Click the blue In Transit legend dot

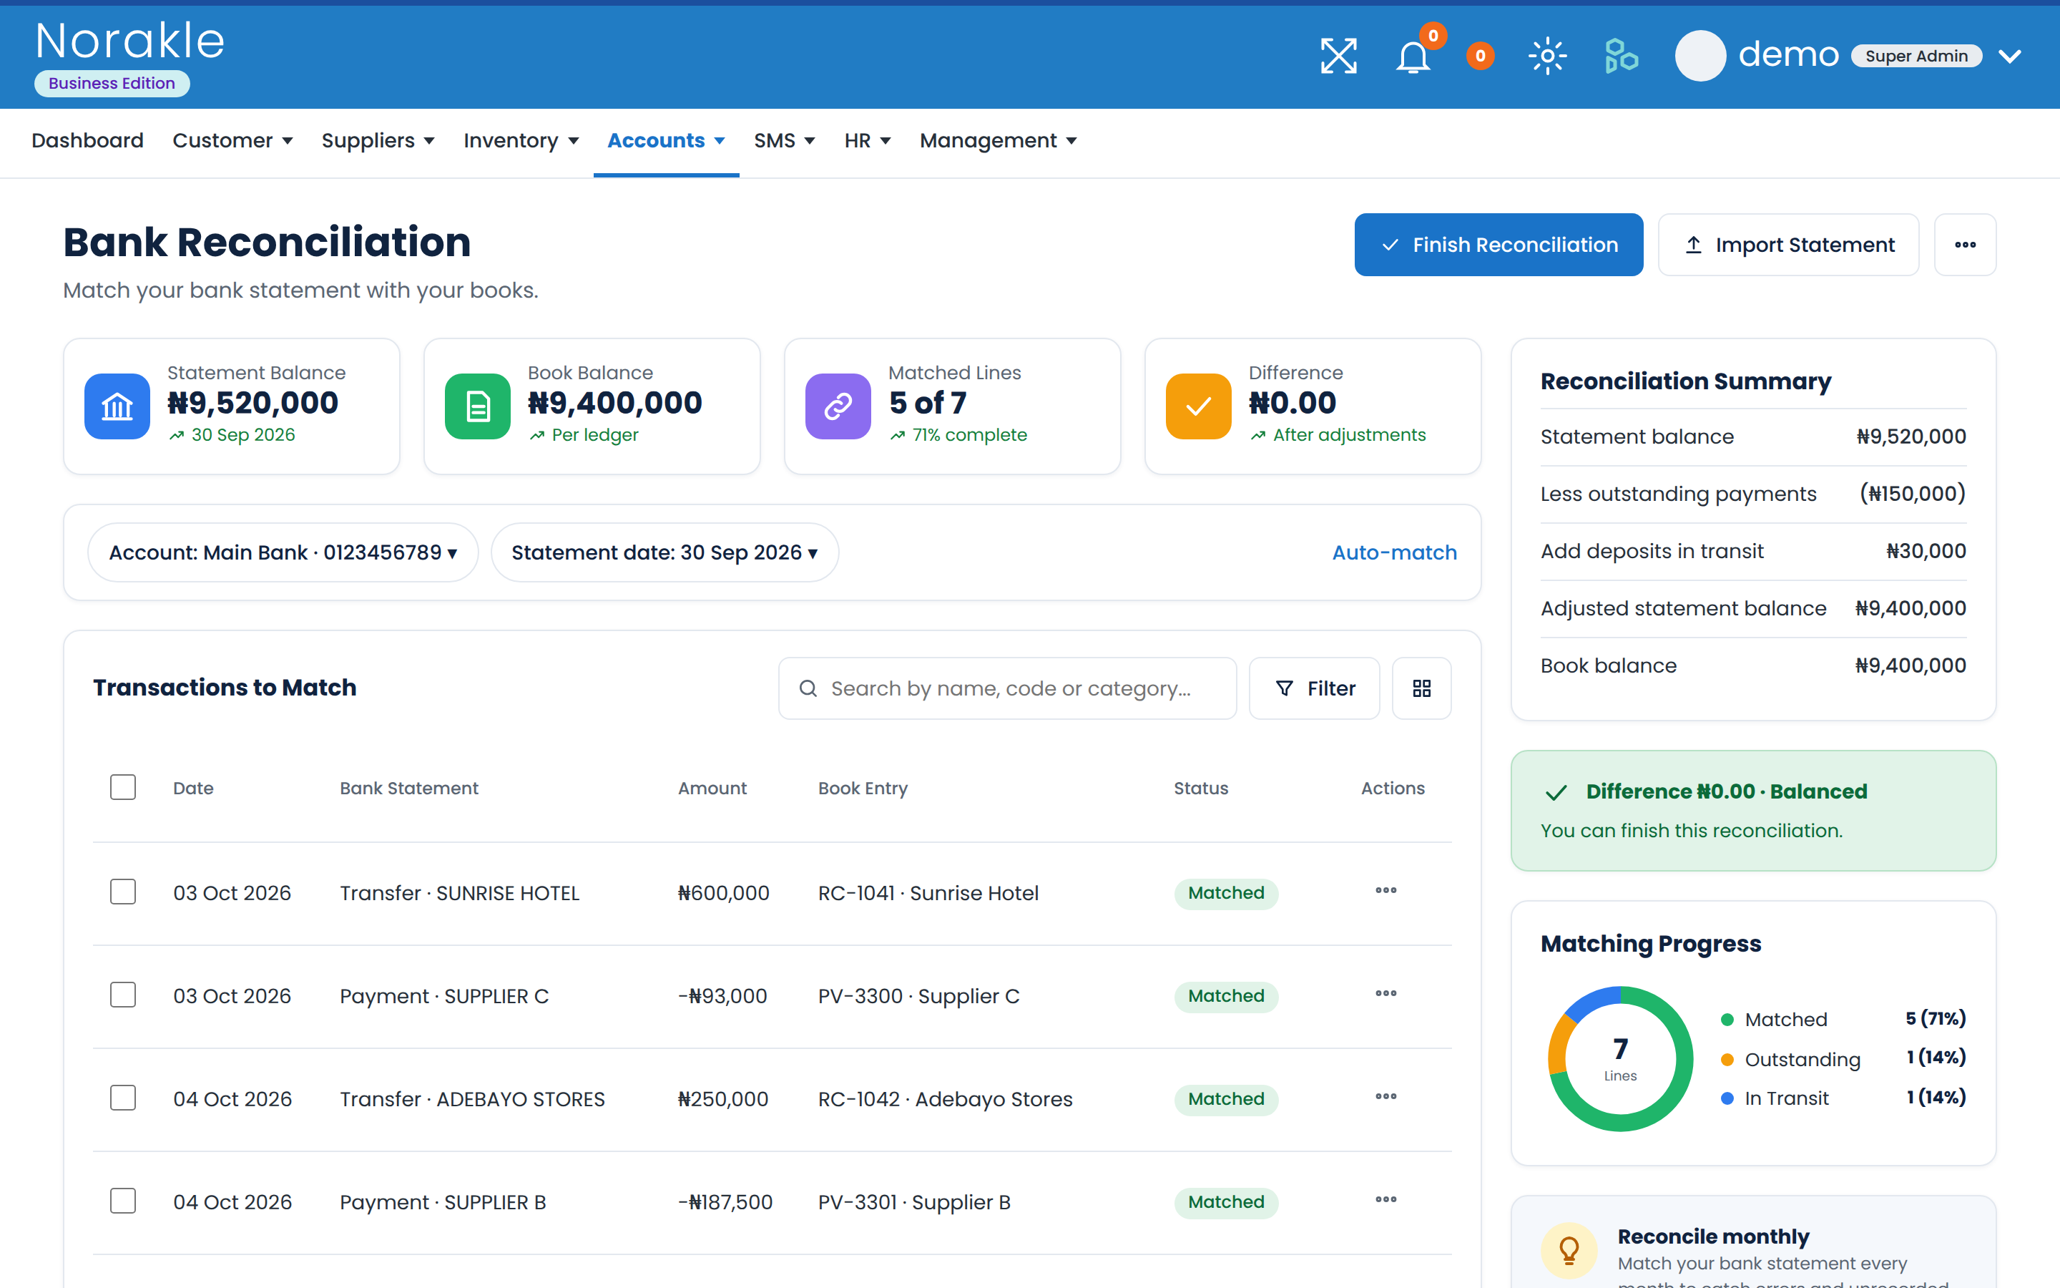1727,1099
